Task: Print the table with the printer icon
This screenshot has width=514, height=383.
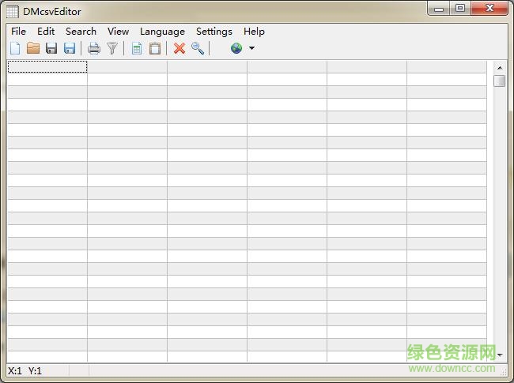Action: coord(94,48)
